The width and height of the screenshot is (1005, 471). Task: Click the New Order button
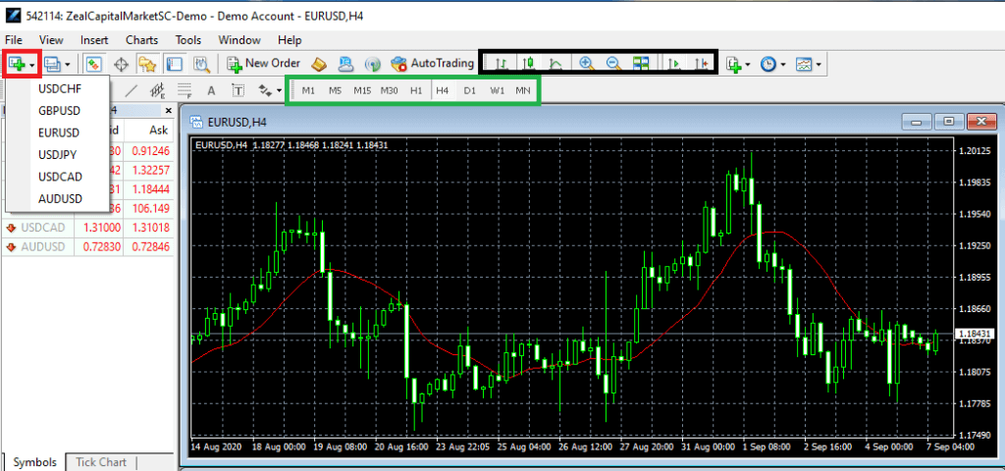263,64
